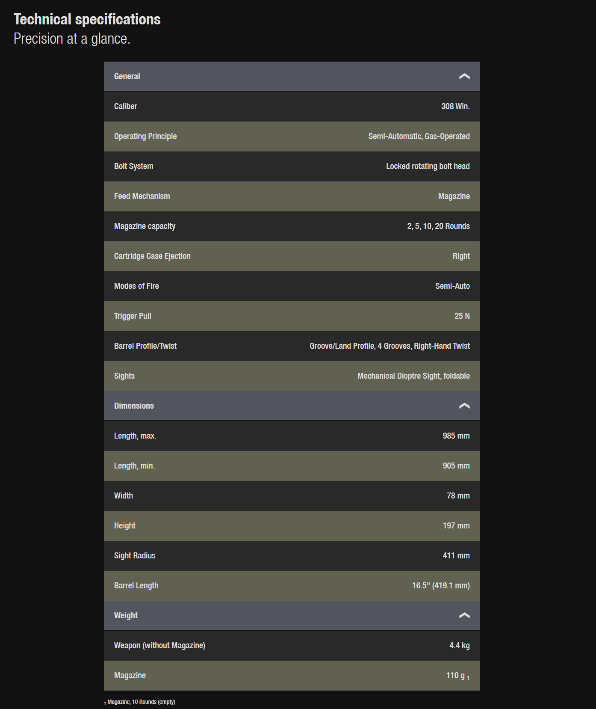Collapse the Dimensions section chevron
596x709 pixels.
click(464, 406)
